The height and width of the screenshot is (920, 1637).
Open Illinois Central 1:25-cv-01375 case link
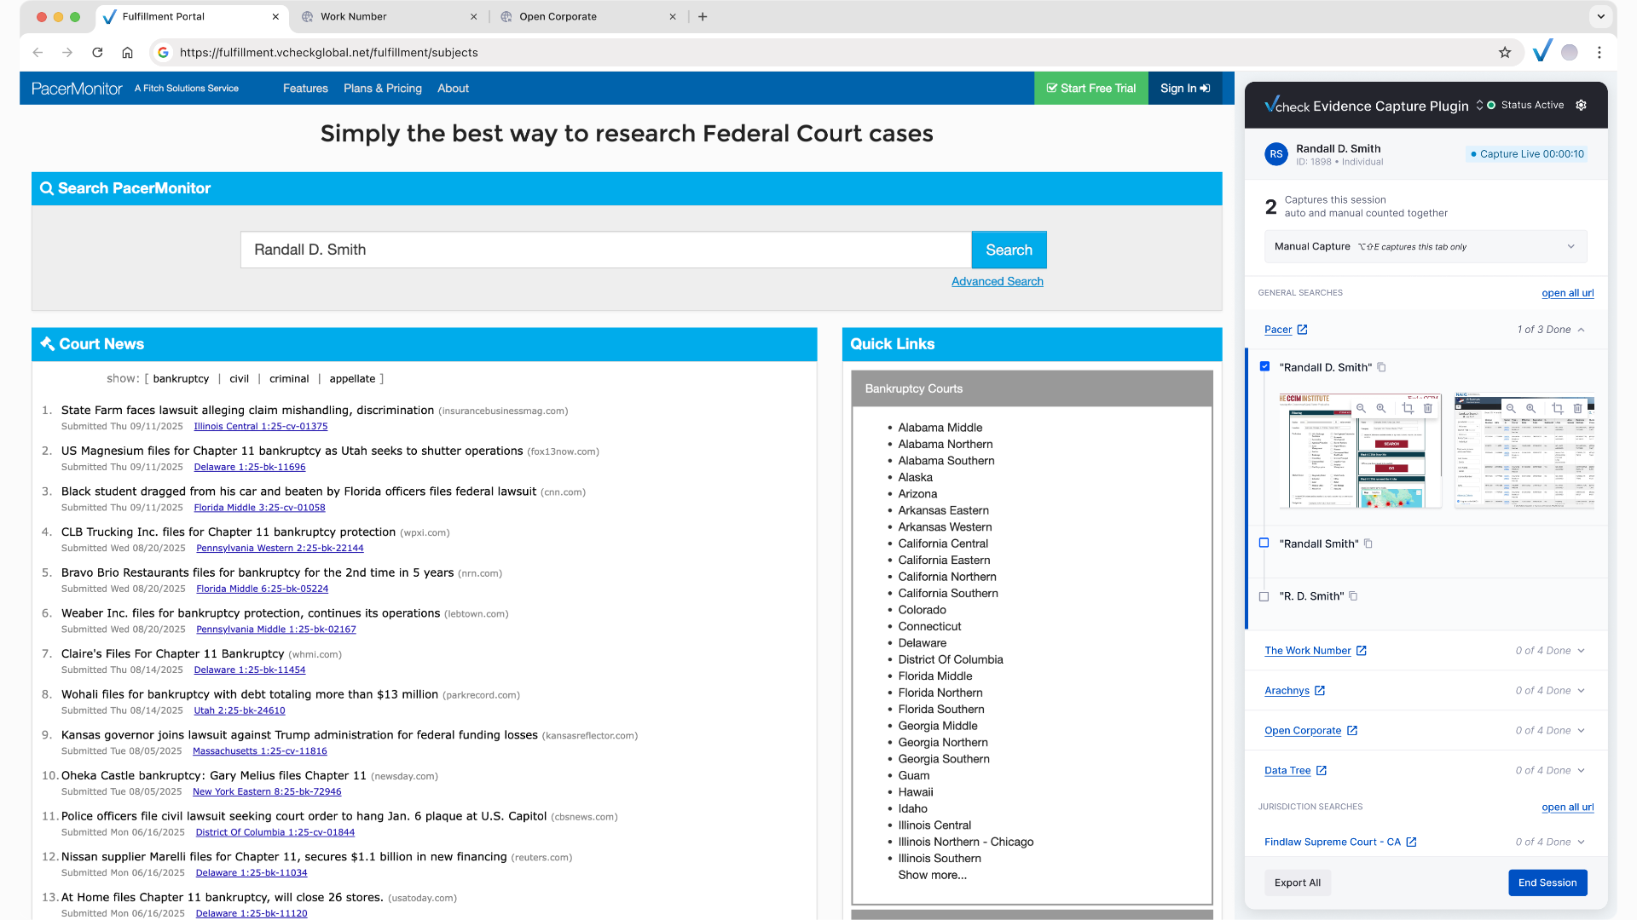(x=261, y=427)
